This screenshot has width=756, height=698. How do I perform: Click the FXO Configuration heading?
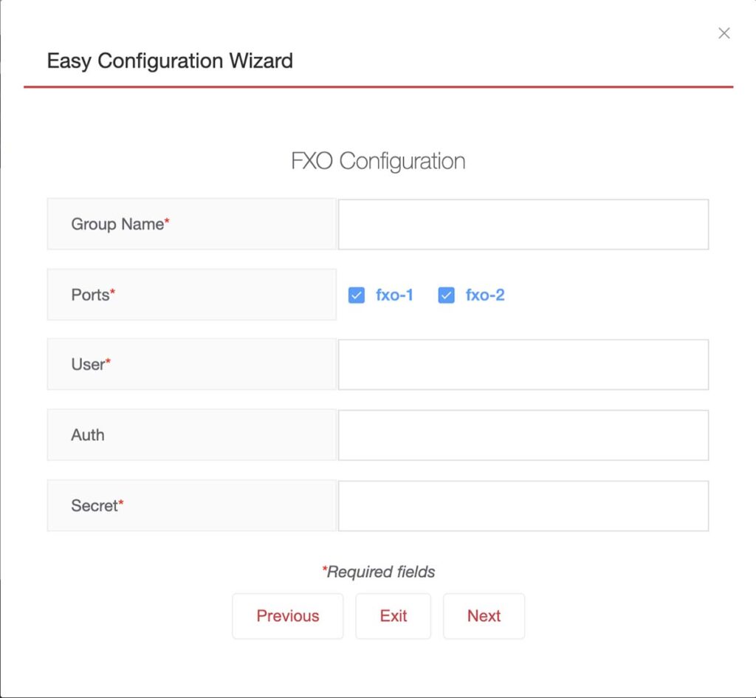pyautogui.click(x=379, y=161)
